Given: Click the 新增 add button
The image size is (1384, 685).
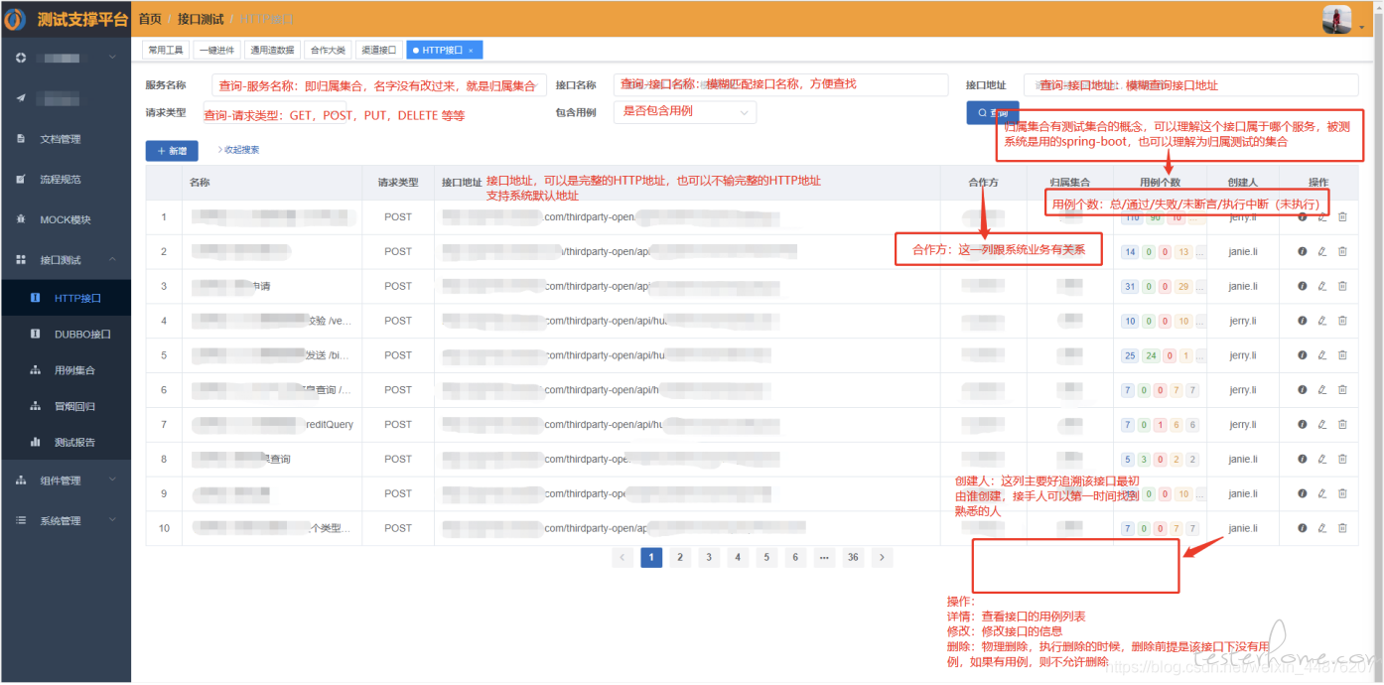Looking at the screenshot, I should (172, 150).
